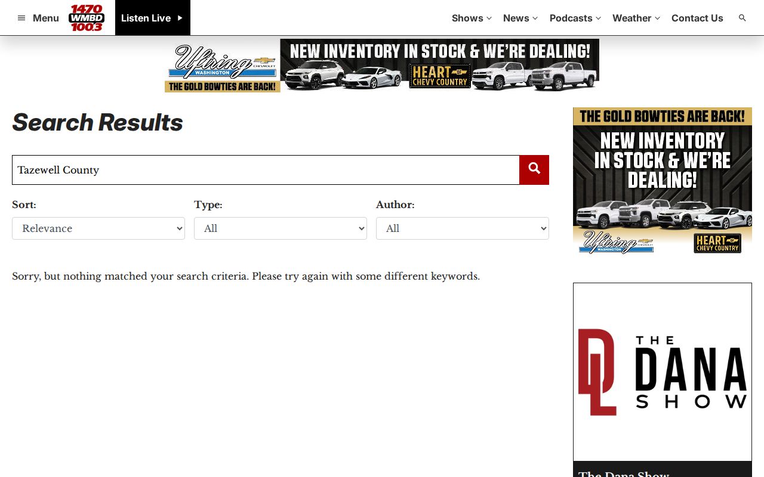Open the Author dropdown showing All

tap(463, 228)
